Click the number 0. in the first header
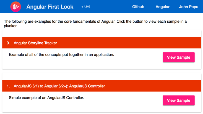 pos(8,43)
